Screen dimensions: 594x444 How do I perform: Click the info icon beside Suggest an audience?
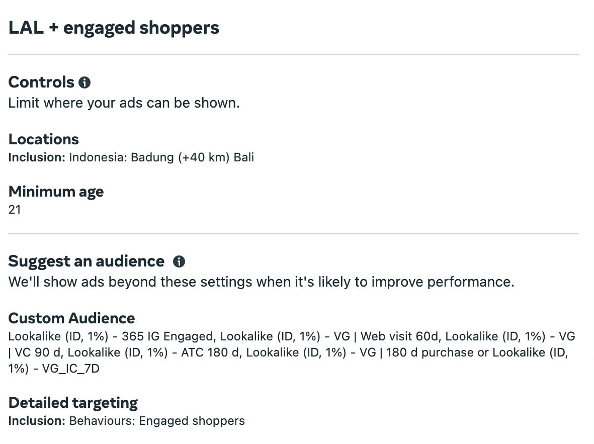click(x=179, y=261)
